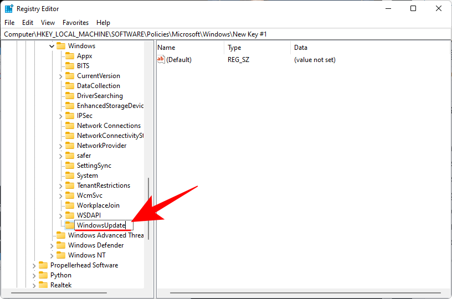Expand the NetworkProvider key
Viewport: 452px width, 299px height.
coord(60,146)
